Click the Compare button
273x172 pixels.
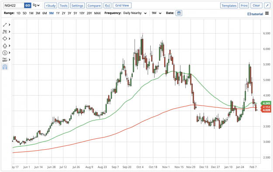click(x=94, y=6)
